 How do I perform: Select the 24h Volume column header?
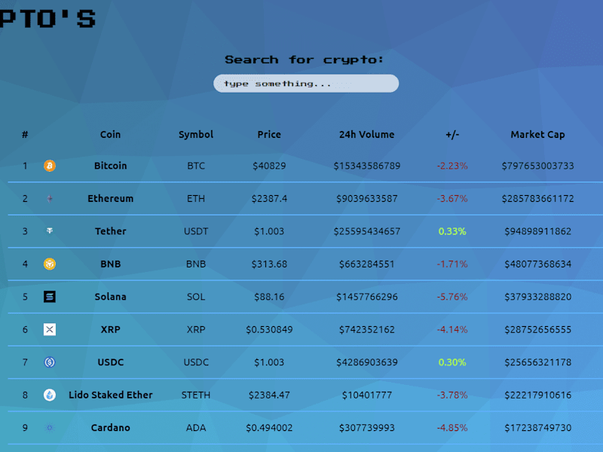tap(367, 135)
